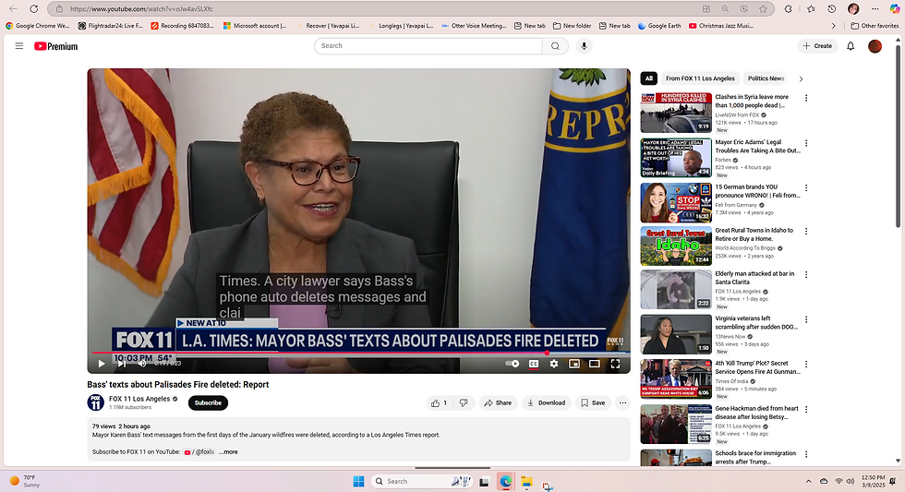Open Clashes in Syria video thumbnail

(x=676, y=113)
